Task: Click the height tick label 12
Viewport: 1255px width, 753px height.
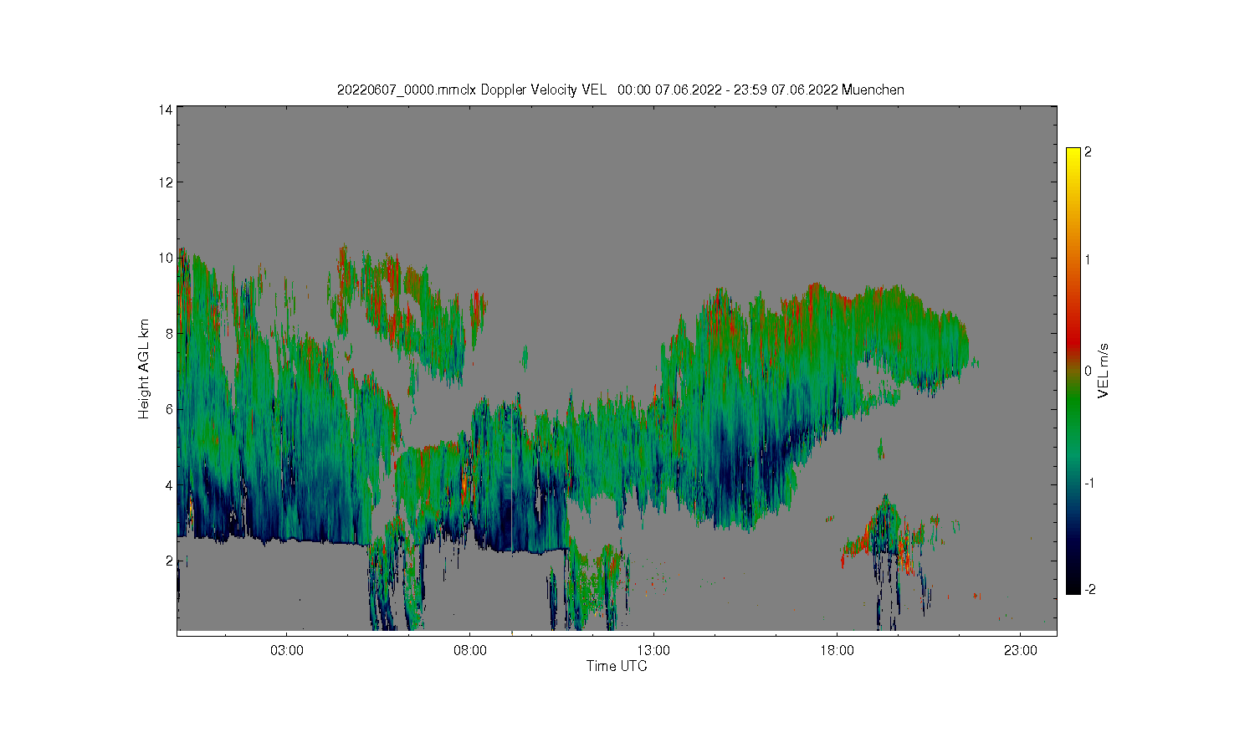Action: click(x=166, y=182)
